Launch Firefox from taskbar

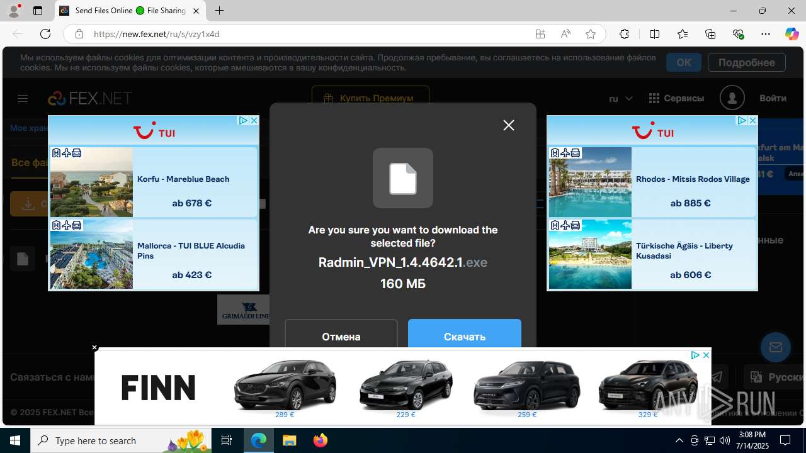click(321, 440)
